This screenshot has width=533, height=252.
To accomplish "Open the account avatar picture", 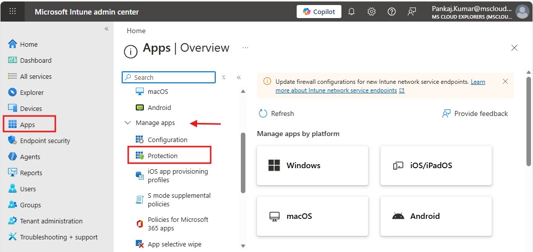I will tap(522, 12).
